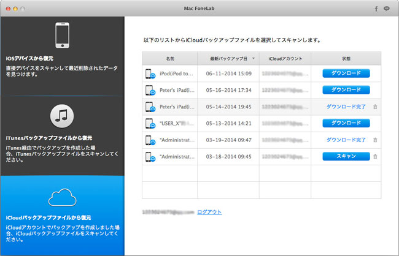399x256 pixels.
Task: Select the iTunes music note icon
Action: pyautogui.click(x=62, y=115)
